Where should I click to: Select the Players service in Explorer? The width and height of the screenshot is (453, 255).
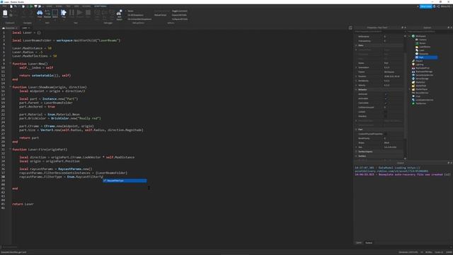pyautogui.click(x=419, y=61)
